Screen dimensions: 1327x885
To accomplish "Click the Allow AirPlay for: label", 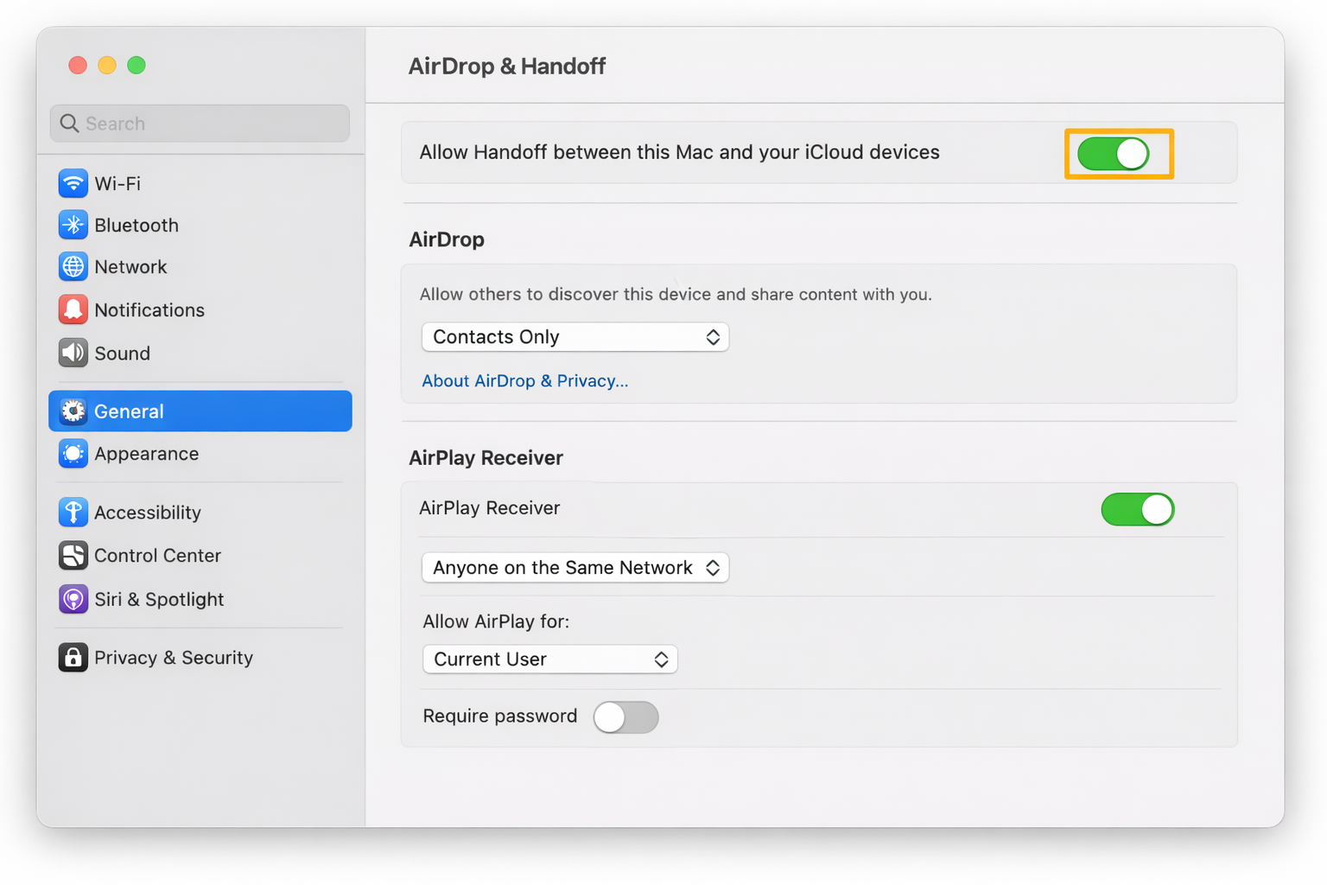I will tap(496, 621).
